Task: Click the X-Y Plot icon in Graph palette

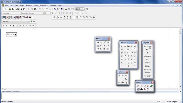Action: [x=138, y=86]
